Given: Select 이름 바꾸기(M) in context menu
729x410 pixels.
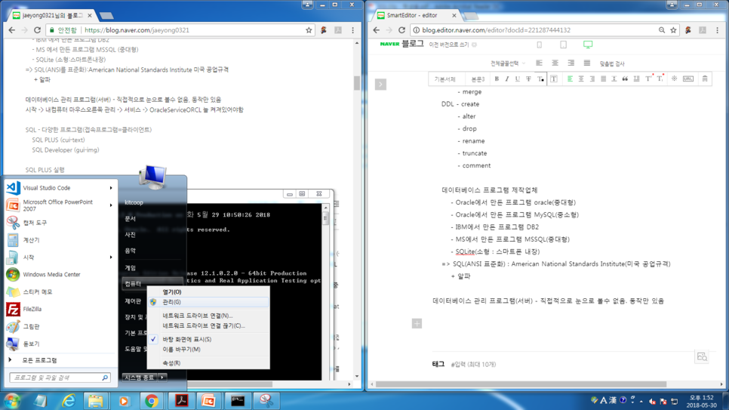Looking at the screenshot, I should coord(208,350).
